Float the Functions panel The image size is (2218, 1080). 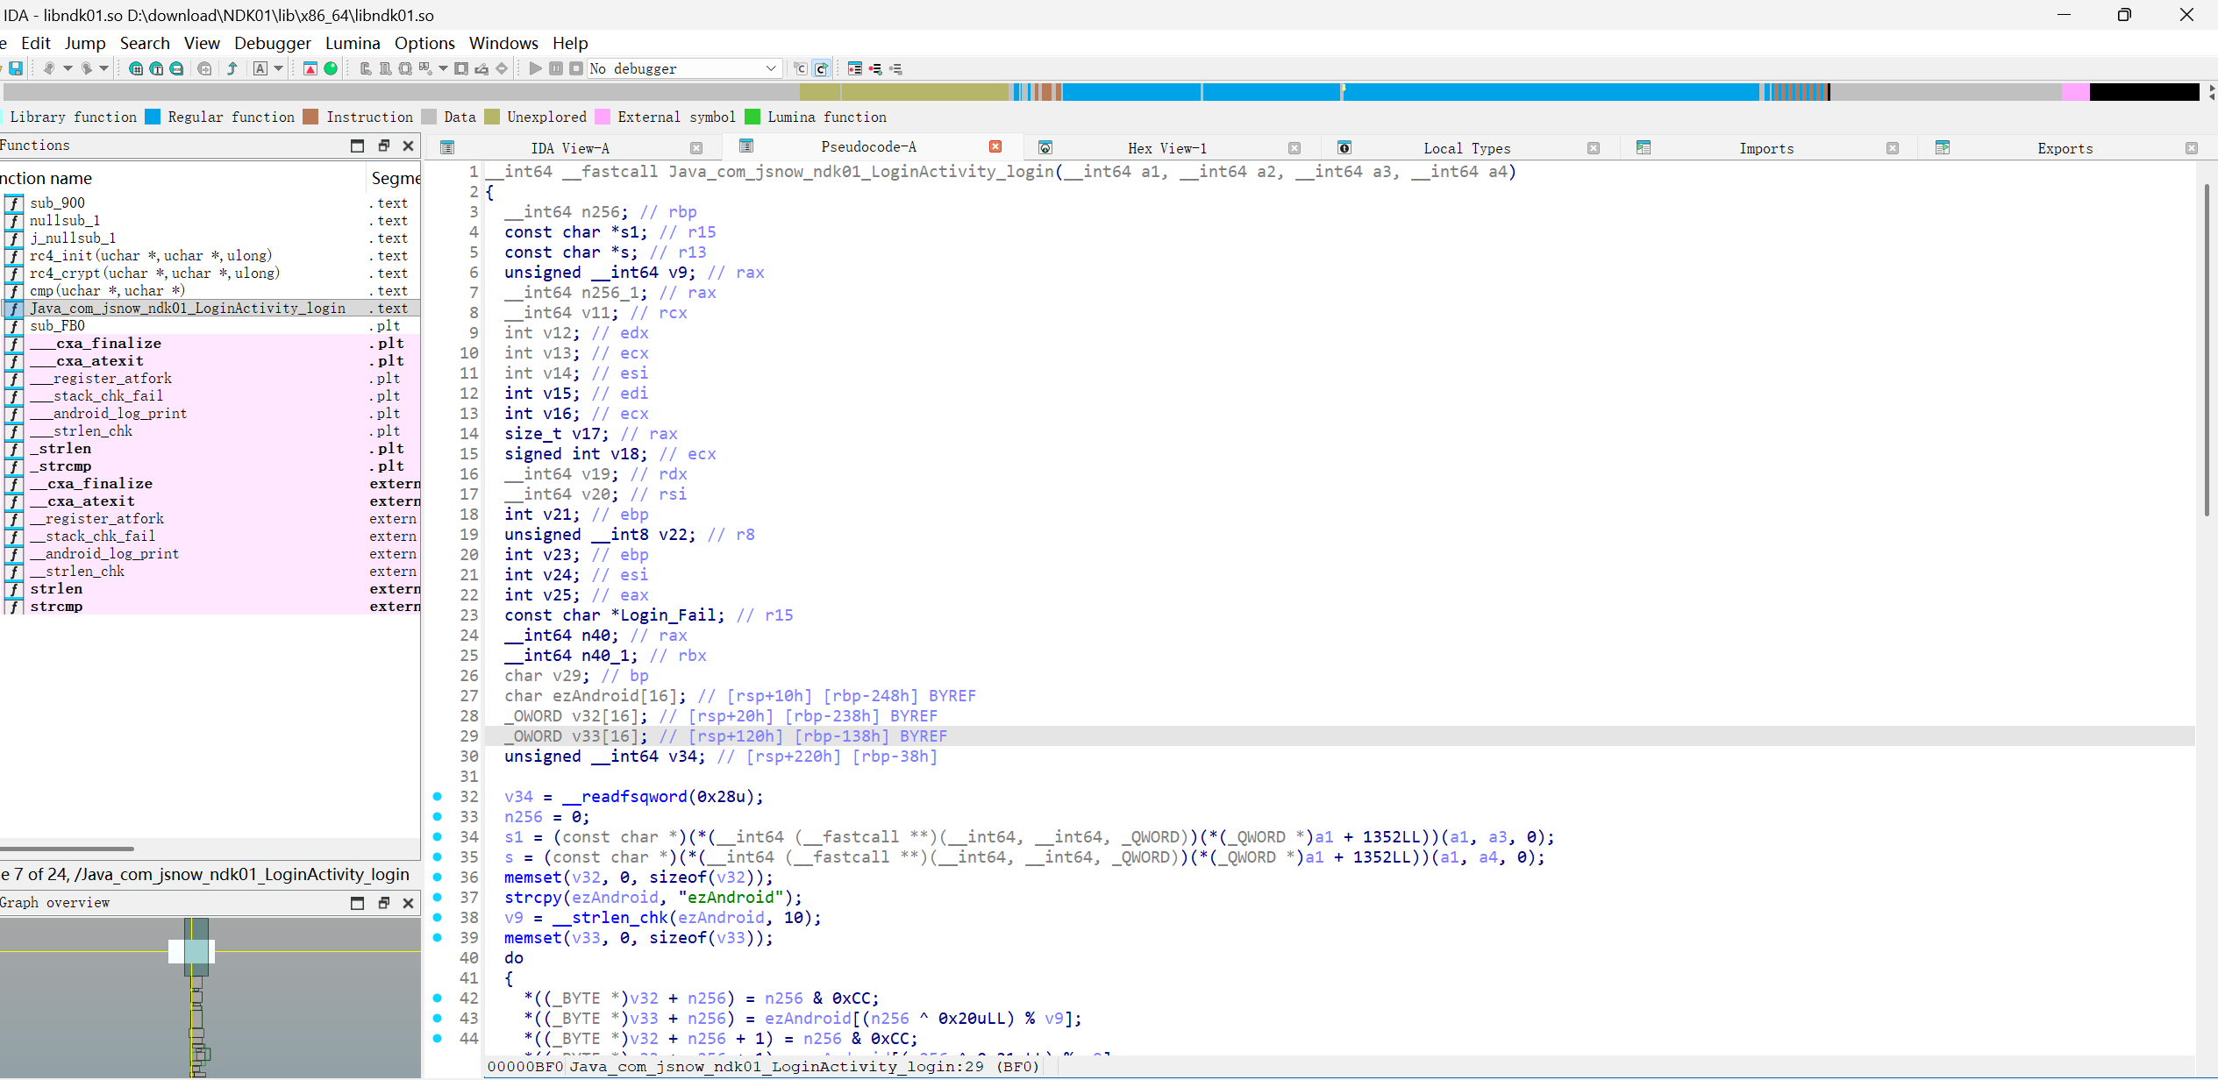coord(383,146)
